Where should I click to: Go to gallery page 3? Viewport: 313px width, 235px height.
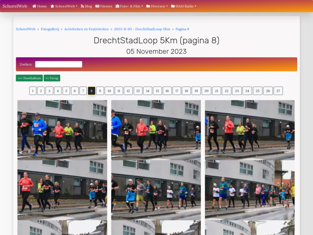49,91
